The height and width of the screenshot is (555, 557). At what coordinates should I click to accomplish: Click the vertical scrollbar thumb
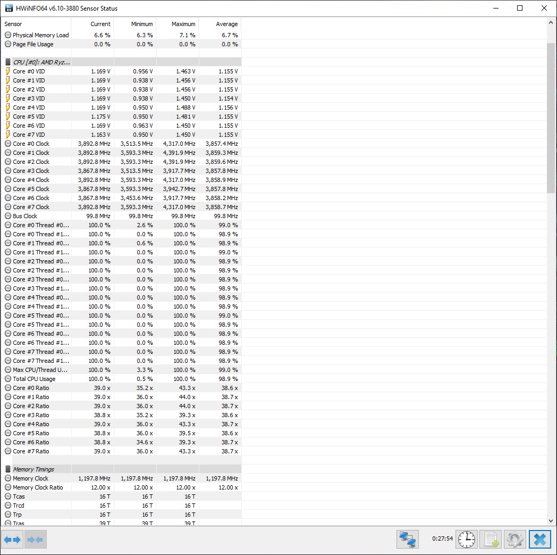[551, 118]
